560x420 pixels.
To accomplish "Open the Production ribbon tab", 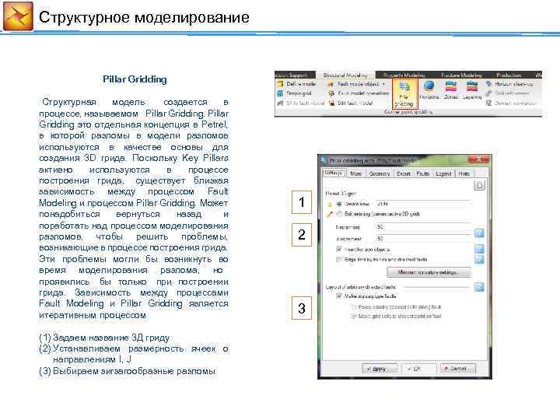I will pos(509,75).
